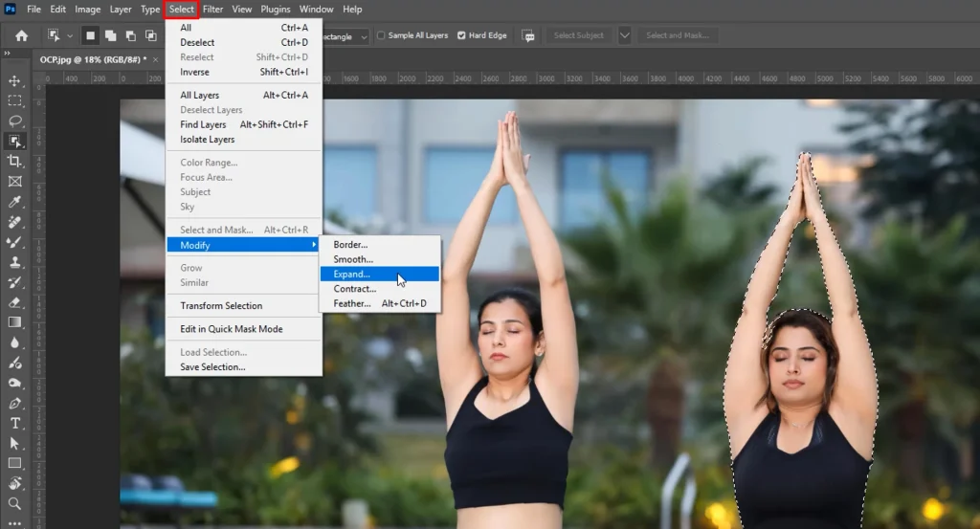Choose Expand... from Modify submenu
The height and width of the screenshot is (529, 980).
[x=379, y=275]
